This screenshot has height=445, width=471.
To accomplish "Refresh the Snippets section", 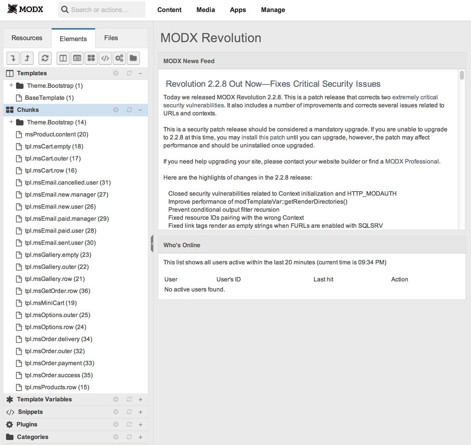I will pos(129,412).
